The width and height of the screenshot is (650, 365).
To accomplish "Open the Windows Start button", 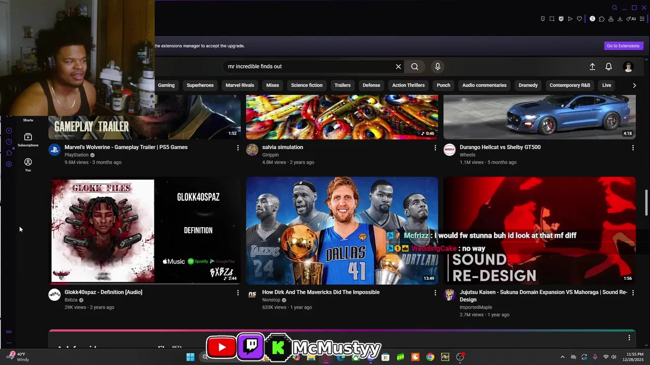I will click(190, 357).
